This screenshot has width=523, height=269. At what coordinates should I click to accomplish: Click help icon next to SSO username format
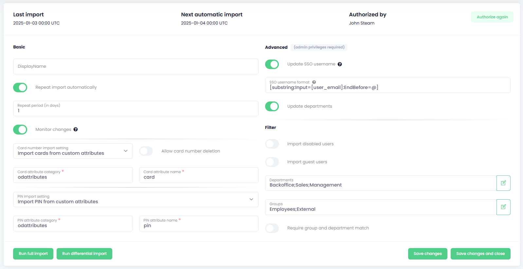click(x=314, y=82)
